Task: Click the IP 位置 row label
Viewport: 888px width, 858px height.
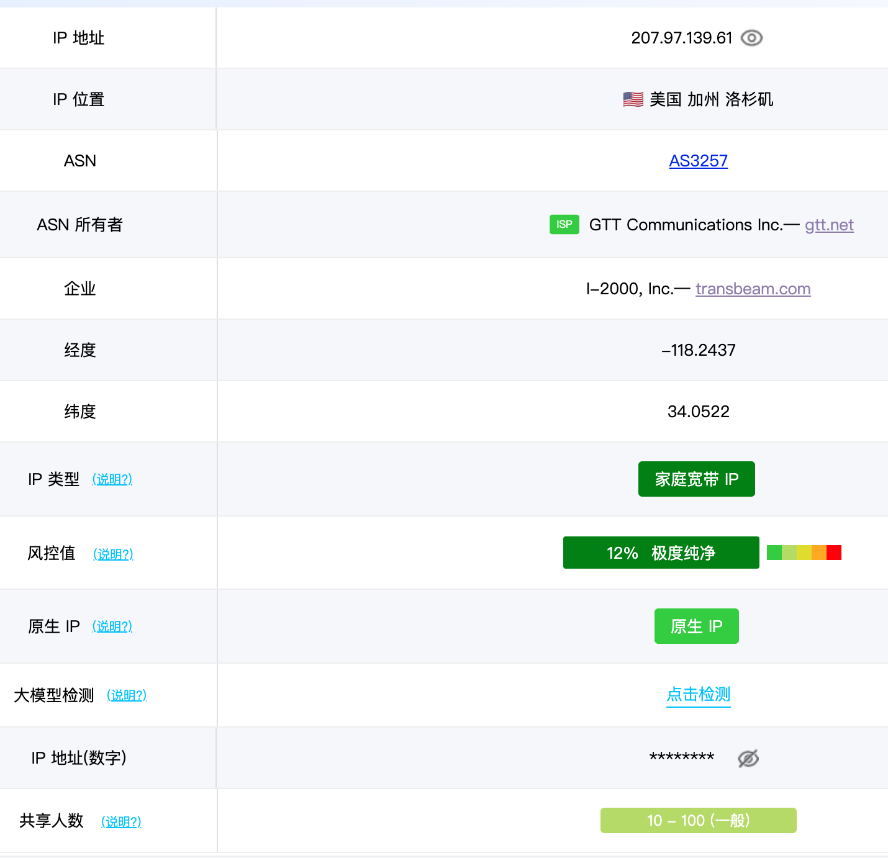Action: (x=79, y=99)
